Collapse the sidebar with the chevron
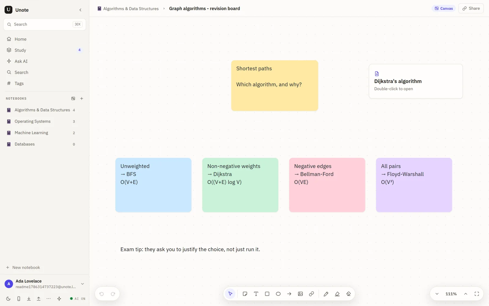 80,10
